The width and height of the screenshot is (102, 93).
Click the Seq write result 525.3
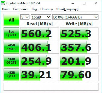(x=79, y=34)
